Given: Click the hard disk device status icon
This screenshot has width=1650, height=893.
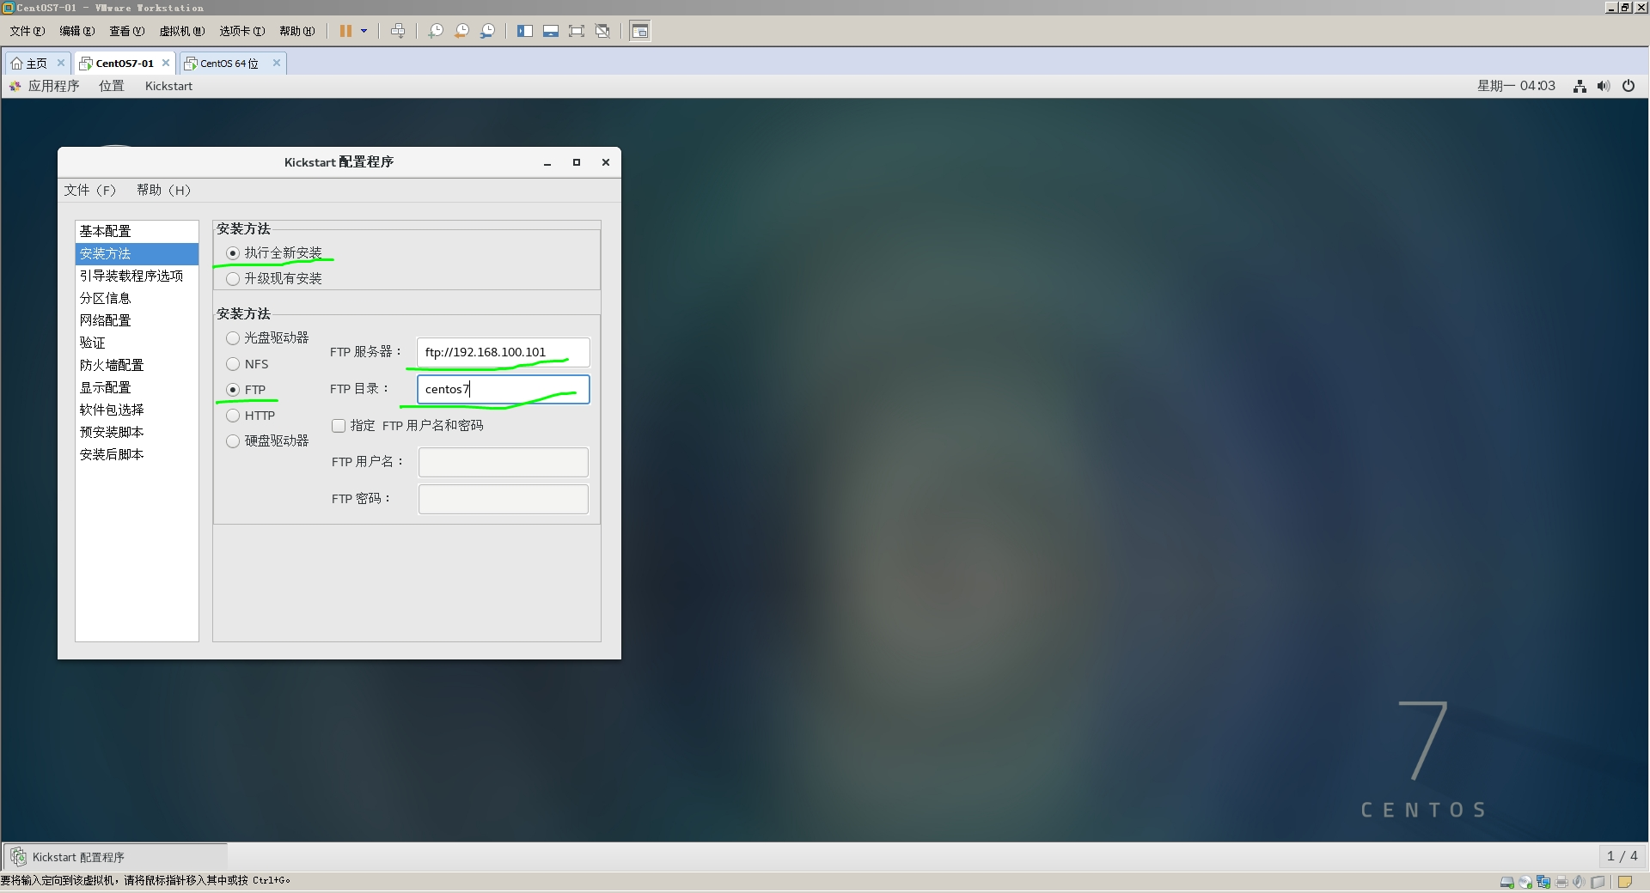Looking at the screenshot, I should pos(1506,882).
